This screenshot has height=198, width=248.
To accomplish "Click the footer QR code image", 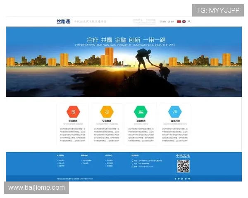I will tap(183, 166).
